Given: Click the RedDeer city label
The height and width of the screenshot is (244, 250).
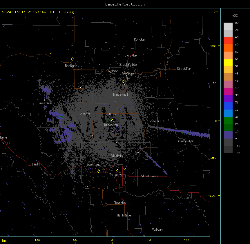Looking at the screenshot, I should [128, 74].
